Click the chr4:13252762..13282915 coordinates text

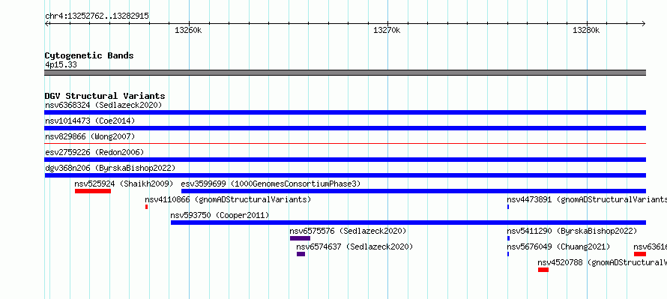click(x=97, y=16)
